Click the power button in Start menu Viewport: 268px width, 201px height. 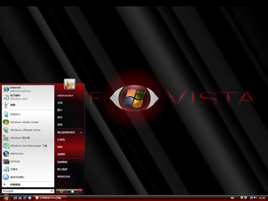pos(61,191)
